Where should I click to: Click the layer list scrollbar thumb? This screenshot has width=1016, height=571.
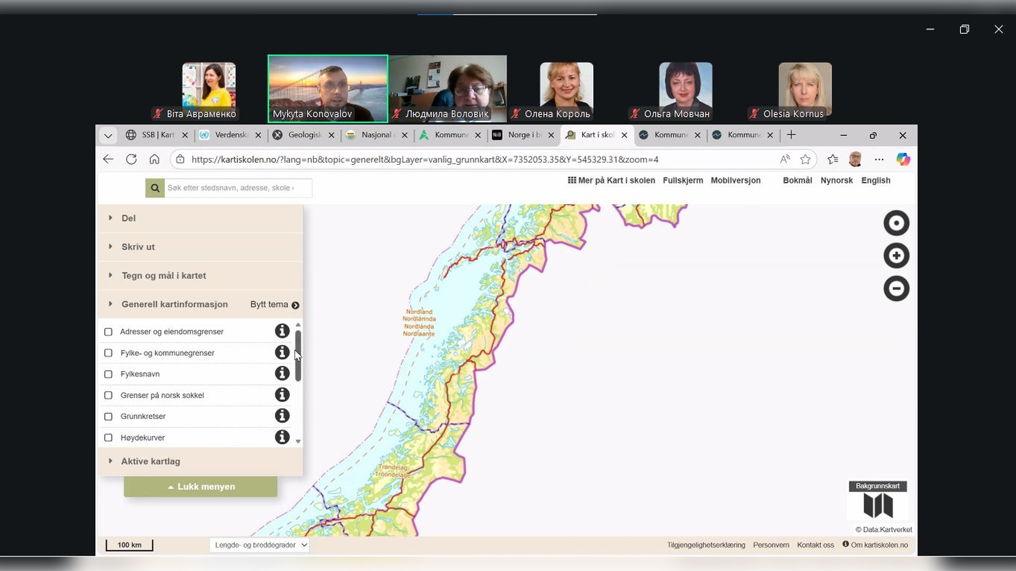tap(298, 355)
